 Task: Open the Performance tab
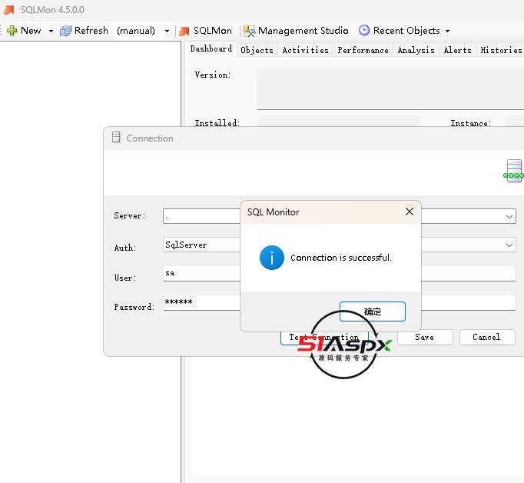click(x=363, y=50)
